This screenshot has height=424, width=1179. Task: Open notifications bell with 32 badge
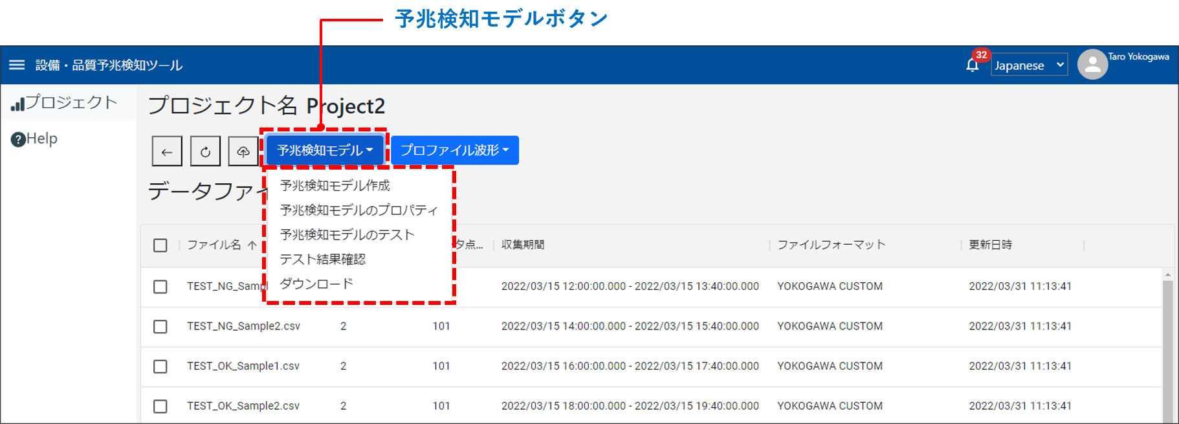(x=973, y=65)
